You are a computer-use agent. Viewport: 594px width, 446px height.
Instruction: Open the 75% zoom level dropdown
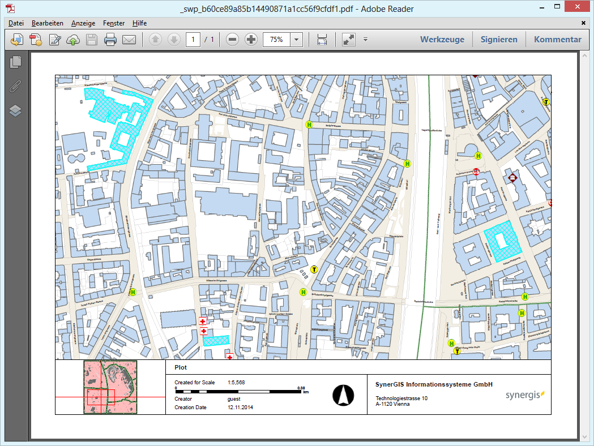297,40
